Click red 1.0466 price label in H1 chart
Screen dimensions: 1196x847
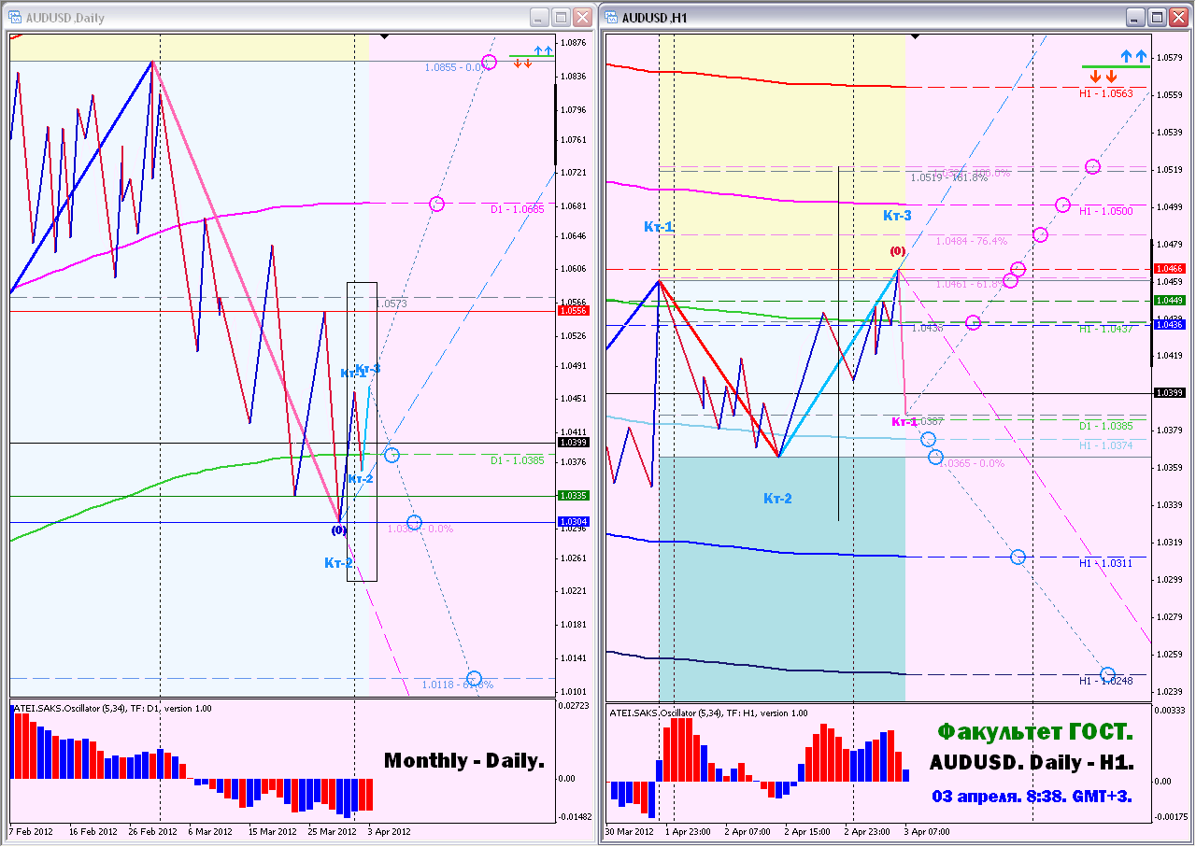1169,268
